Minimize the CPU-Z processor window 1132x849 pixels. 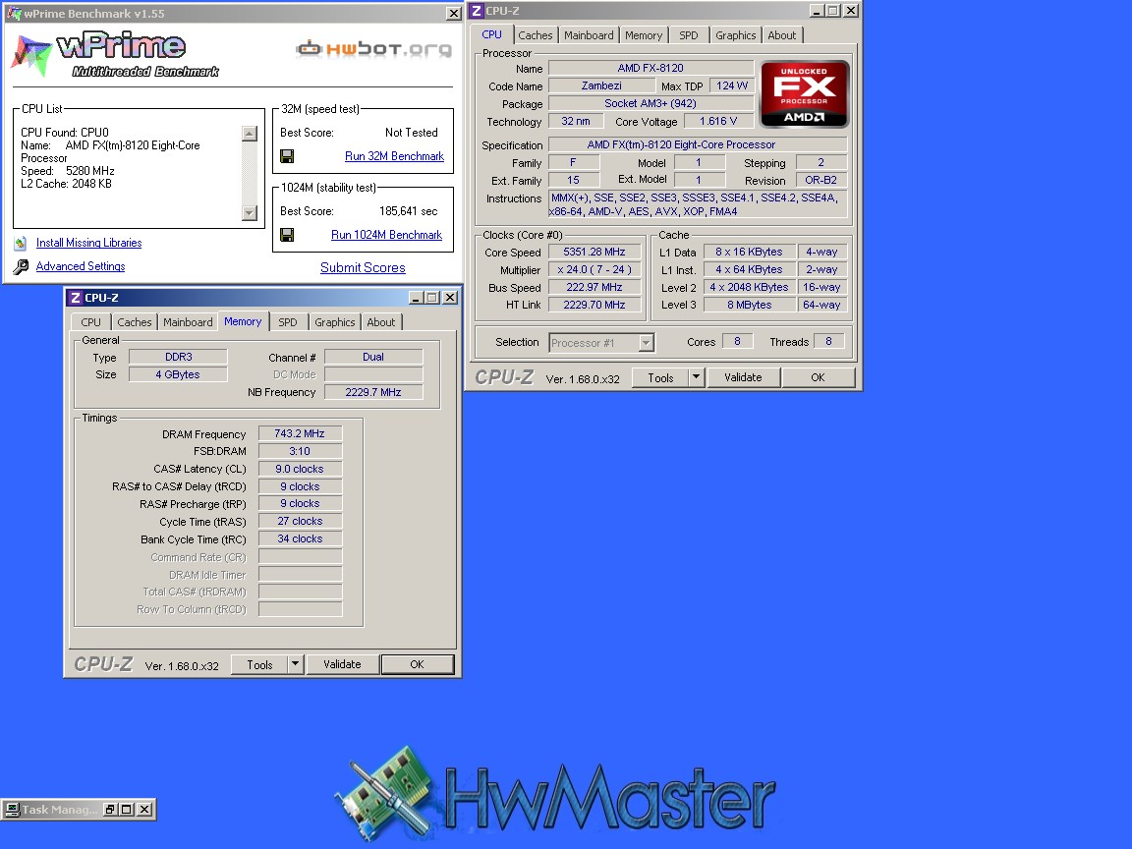pos(817,10)
